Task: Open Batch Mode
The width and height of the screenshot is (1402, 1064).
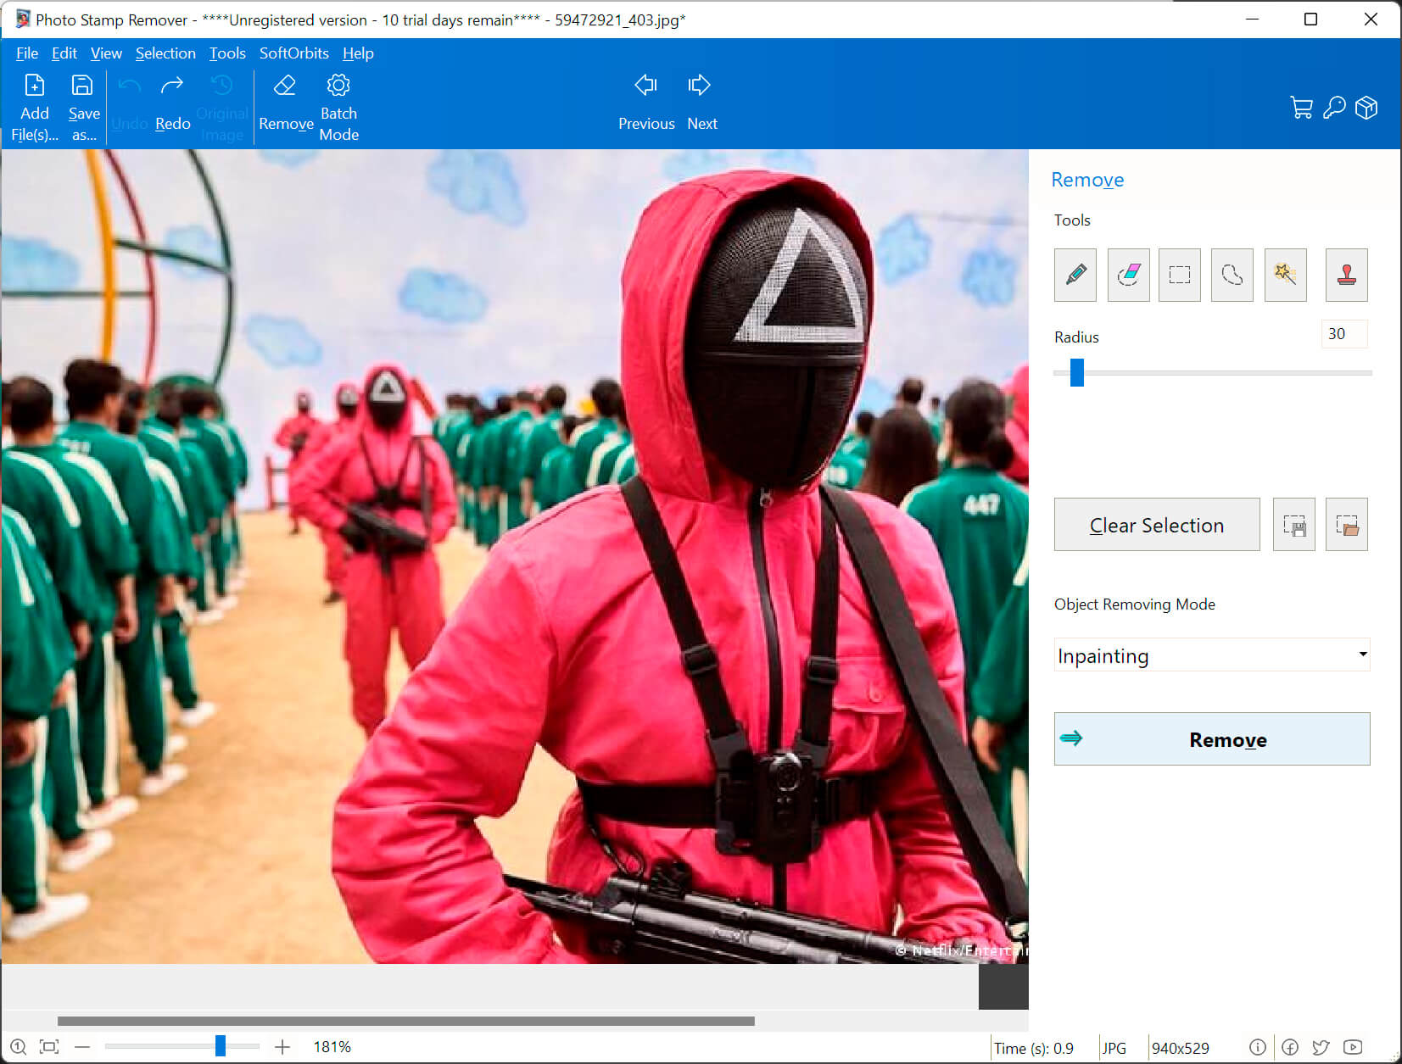Action: tap(338, 108)
